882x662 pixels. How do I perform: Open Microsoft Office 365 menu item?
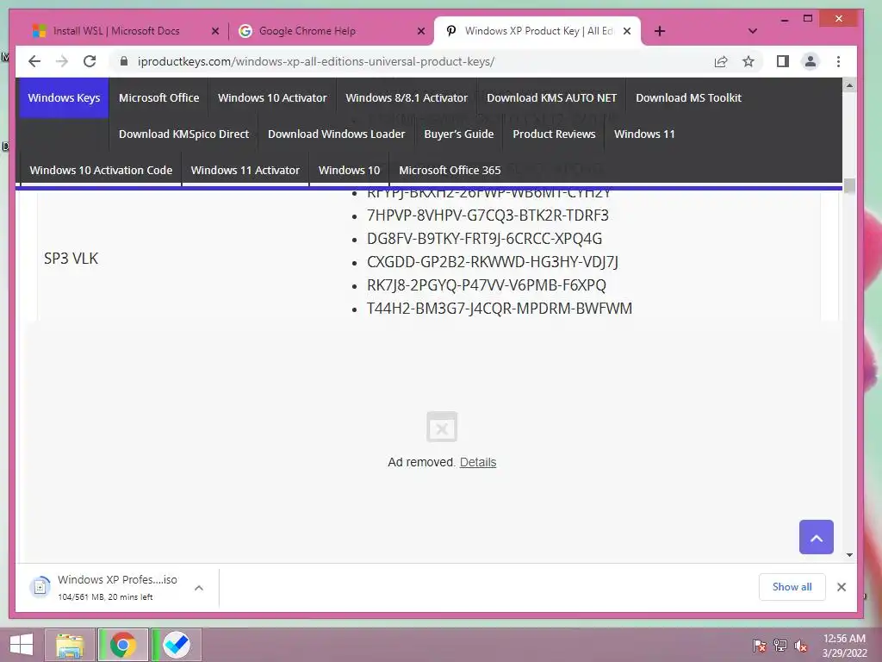450,170
